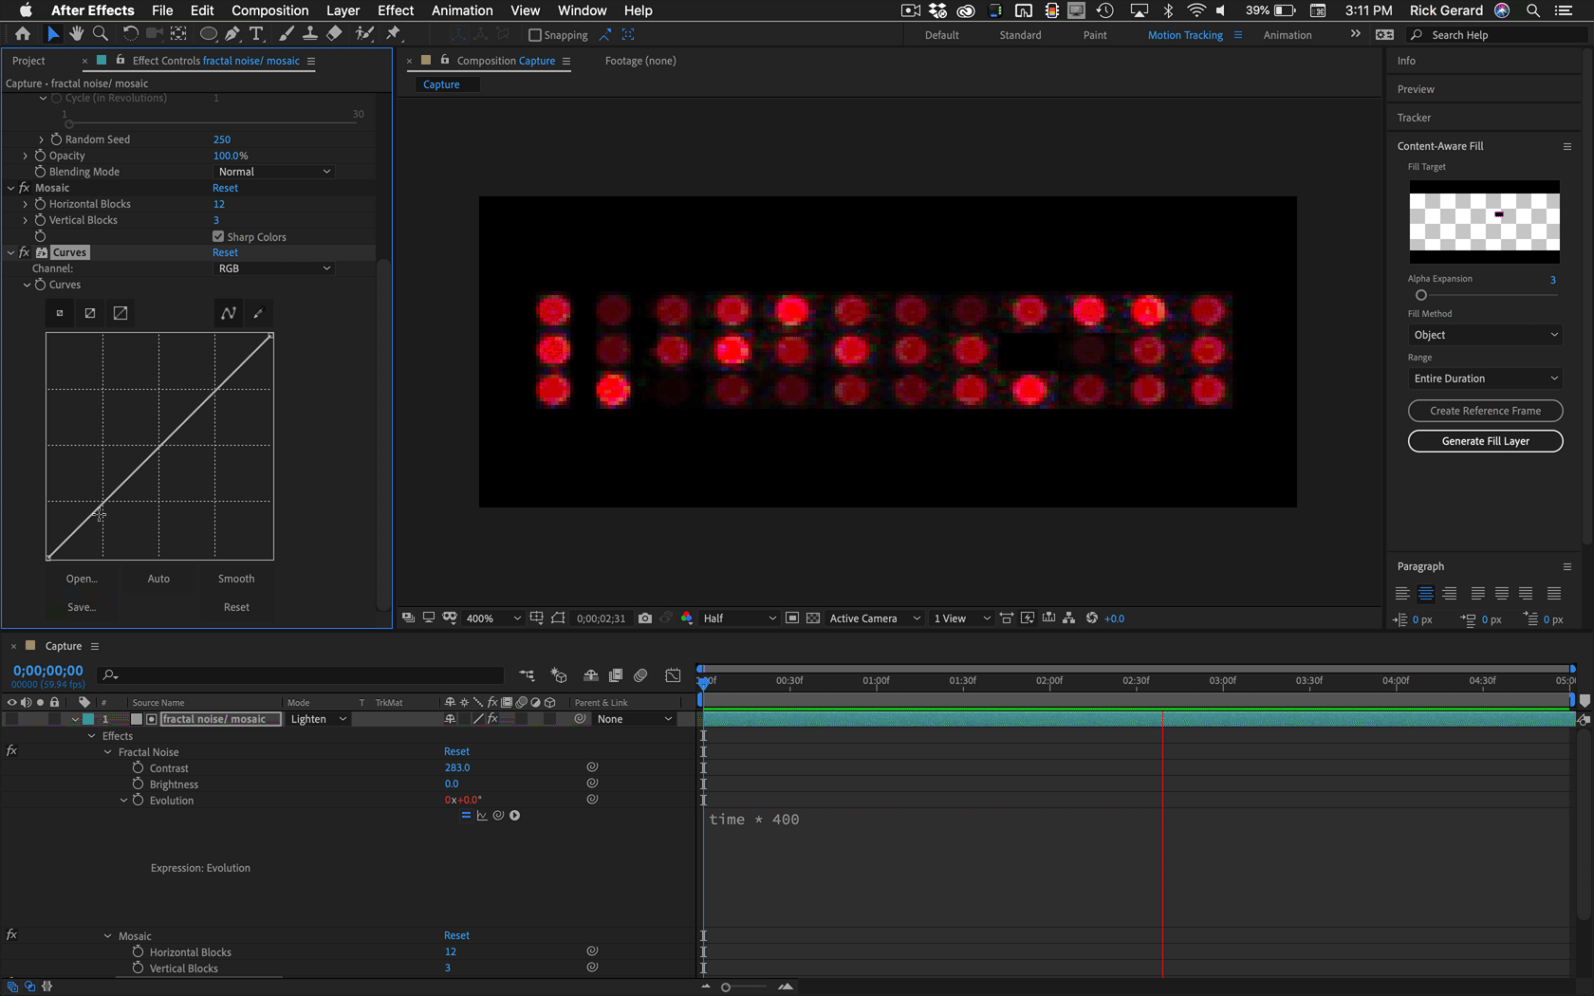Select the Type tool

coord(256,34)
